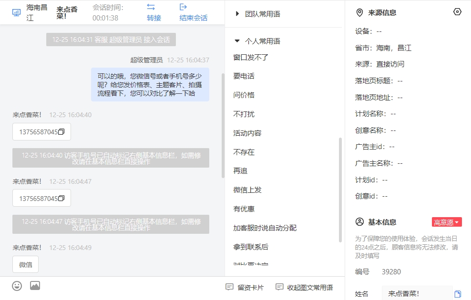Viewport: 471px width, 300px height.
Task: Open the hexagon settings icon
Action: pyautogui.click(x=457, y=12)
